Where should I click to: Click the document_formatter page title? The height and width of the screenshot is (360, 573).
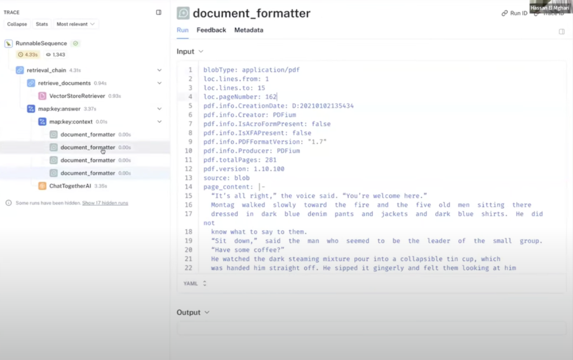(x=251, y=13)
